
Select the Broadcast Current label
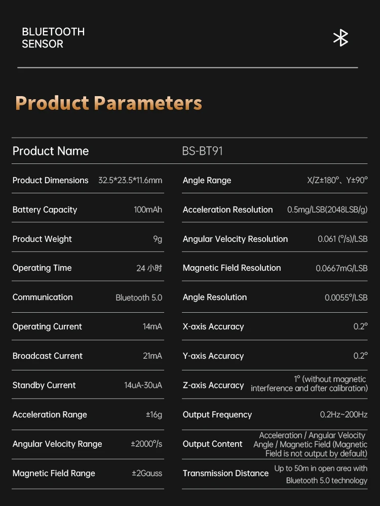click(x=48, y=356)
